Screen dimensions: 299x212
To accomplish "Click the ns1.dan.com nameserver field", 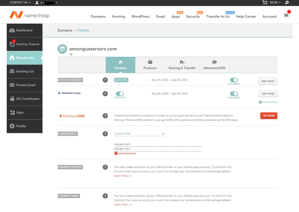I will click(158, 144).
